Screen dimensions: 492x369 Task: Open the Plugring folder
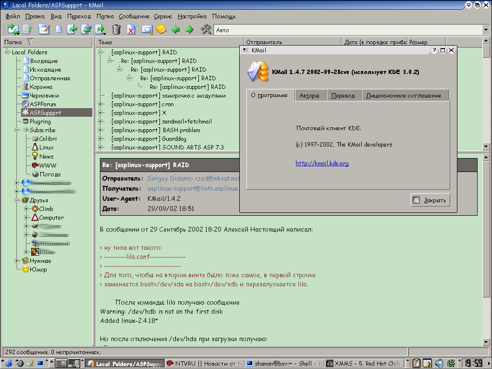[x=40, y=122]
